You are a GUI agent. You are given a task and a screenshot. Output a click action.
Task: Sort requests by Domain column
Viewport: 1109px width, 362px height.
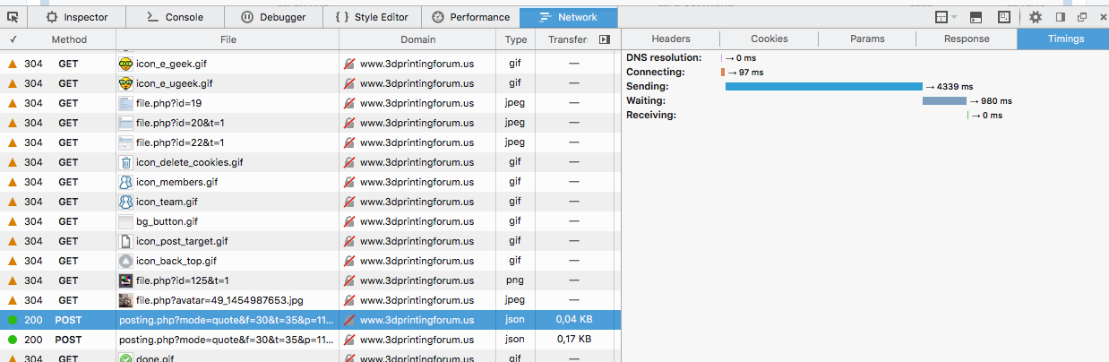[417, 39]
